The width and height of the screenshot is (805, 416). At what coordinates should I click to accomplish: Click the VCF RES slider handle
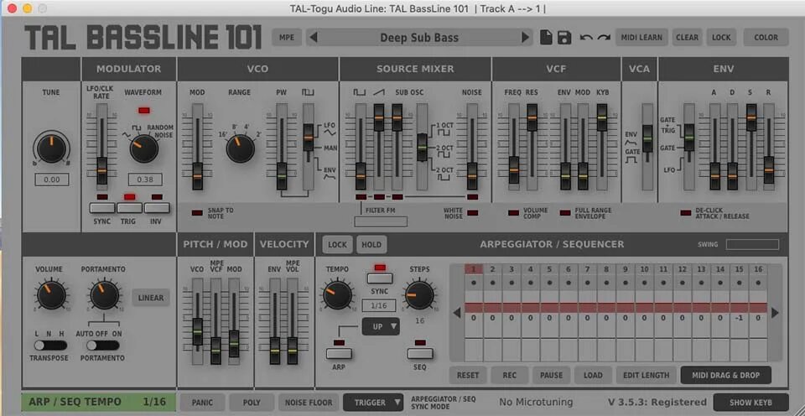[532, 117]
